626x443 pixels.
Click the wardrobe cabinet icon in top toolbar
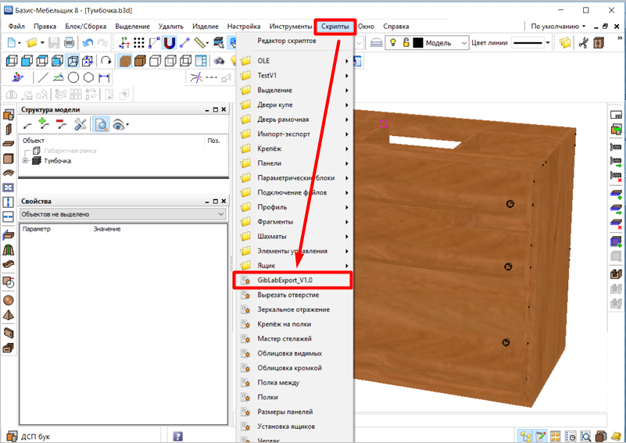click(599, 42)
